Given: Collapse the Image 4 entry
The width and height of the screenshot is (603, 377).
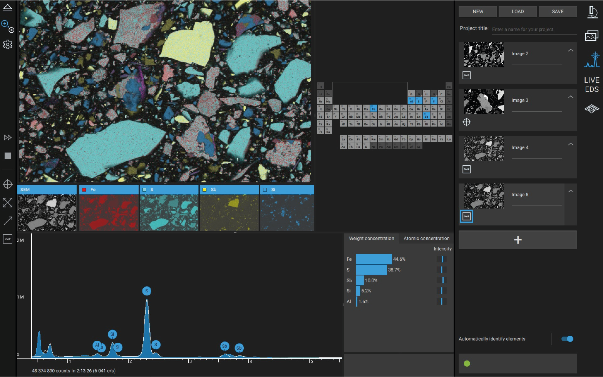Looking at the screenshot, I should click(571, 144).
